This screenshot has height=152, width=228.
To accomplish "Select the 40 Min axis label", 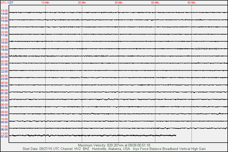I will point(155,3).
